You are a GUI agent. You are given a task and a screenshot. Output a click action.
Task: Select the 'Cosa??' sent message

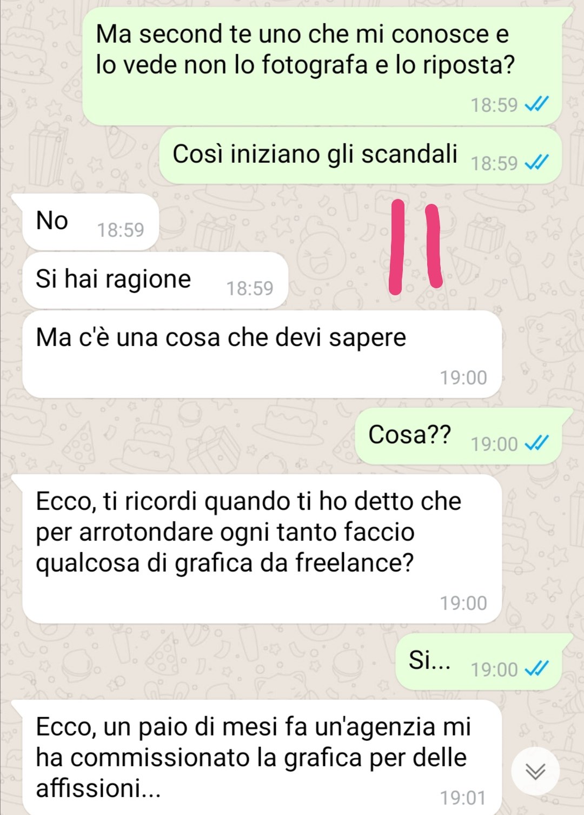click(x=459, y=436)
